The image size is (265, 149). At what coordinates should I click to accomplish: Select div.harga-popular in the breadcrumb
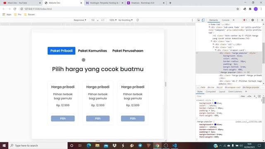251,87
